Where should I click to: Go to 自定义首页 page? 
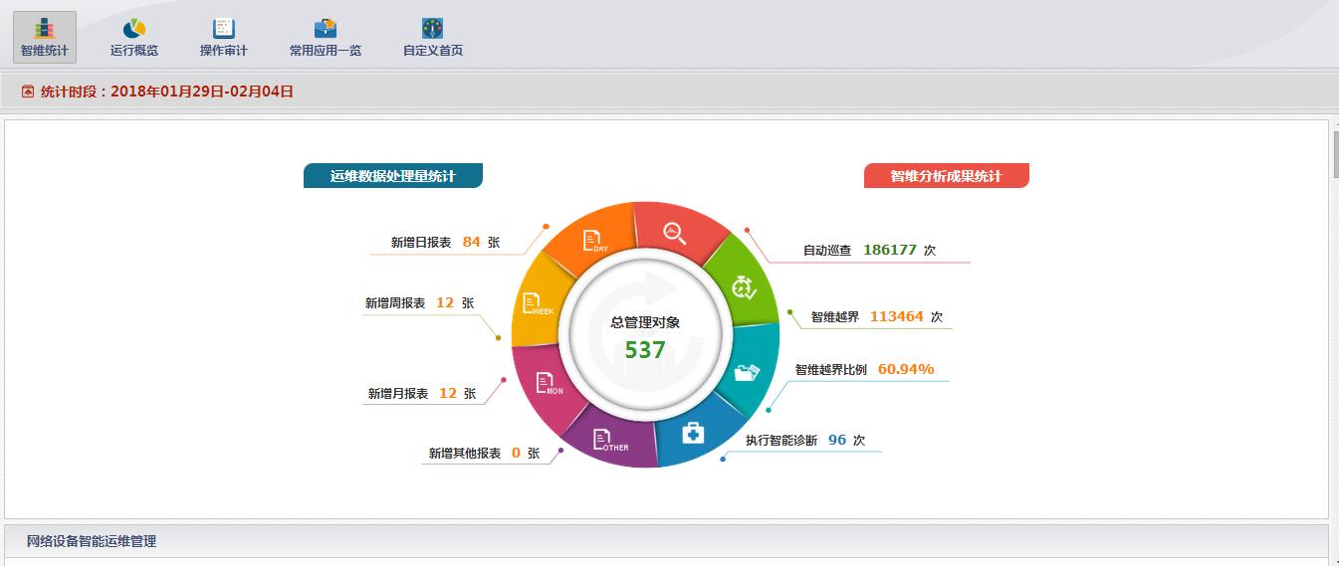[x=432, y=38]
